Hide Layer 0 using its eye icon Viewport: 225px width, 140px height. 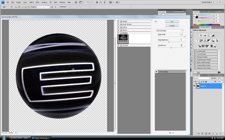pos(194,86)
